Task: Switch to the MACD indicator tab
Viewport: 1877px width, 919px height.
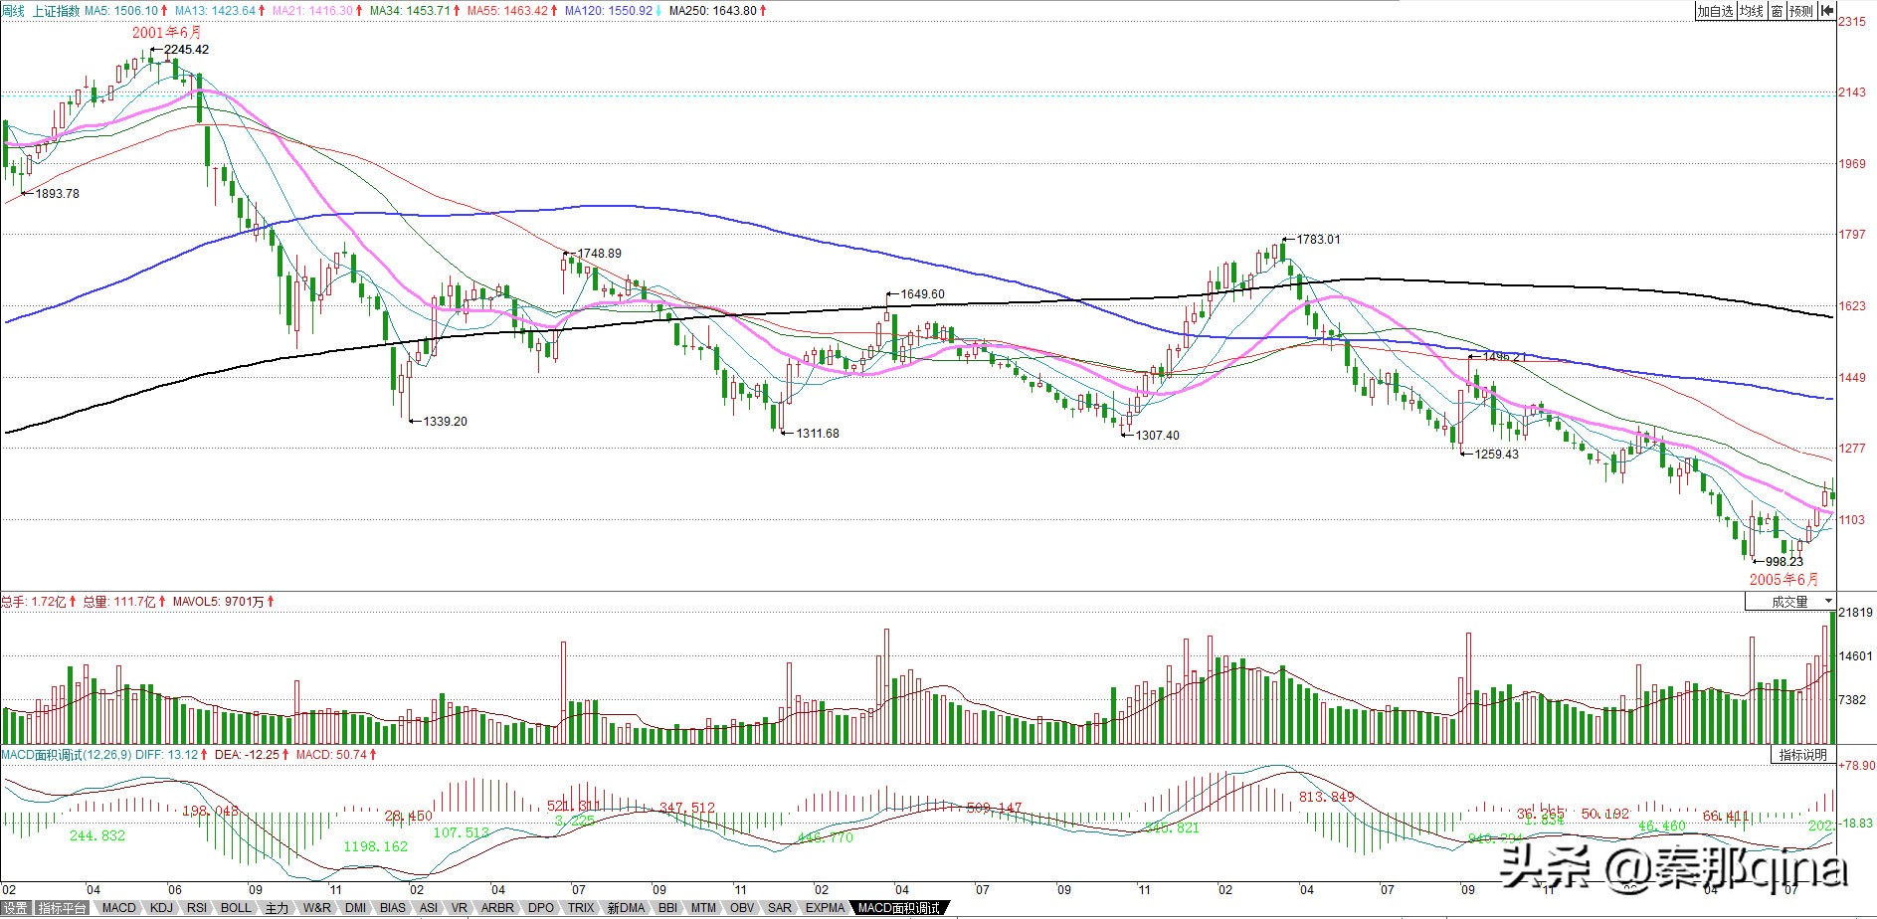Action: click(119, 908)
